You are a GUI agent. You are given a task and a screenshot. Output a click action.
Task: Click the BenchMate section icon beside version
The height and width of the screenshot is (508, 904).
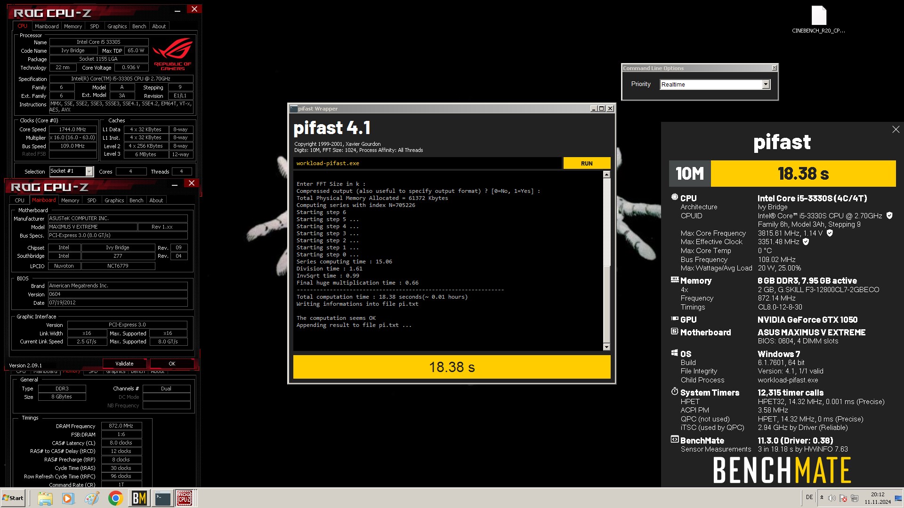(675, 440)
